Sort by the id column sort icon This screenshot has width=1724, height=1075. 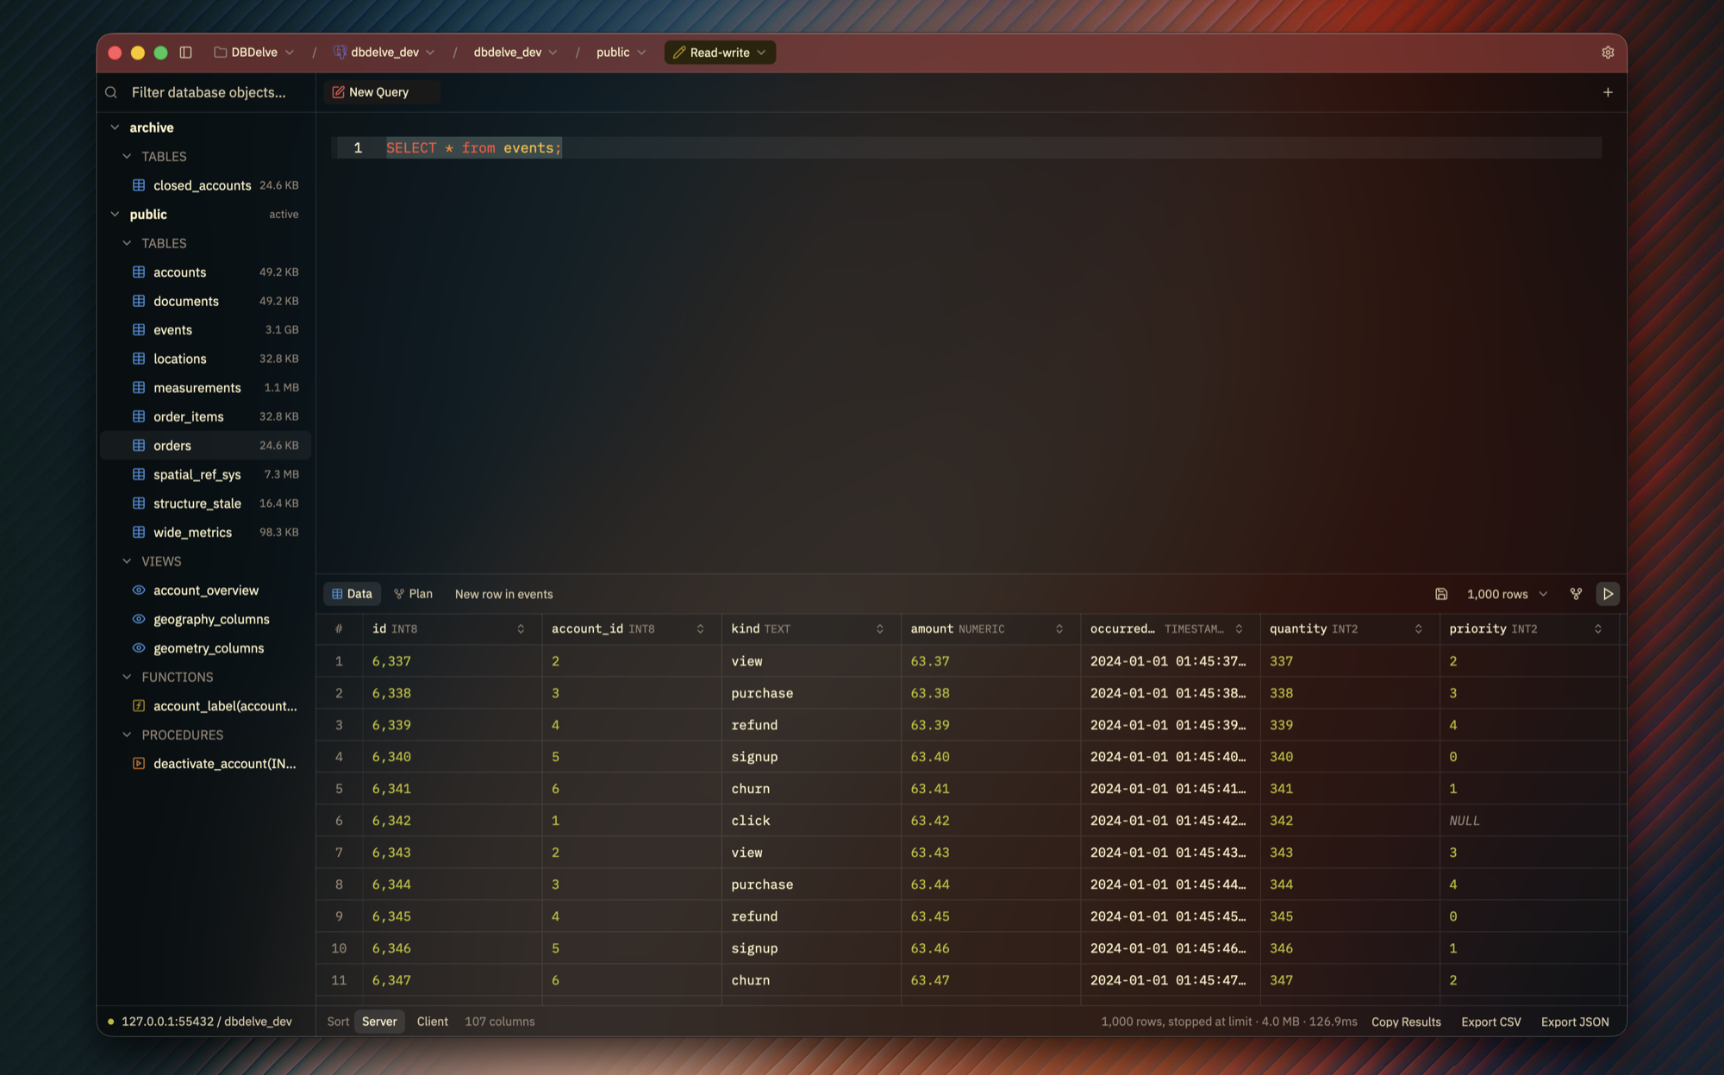[x=521, y=629]
